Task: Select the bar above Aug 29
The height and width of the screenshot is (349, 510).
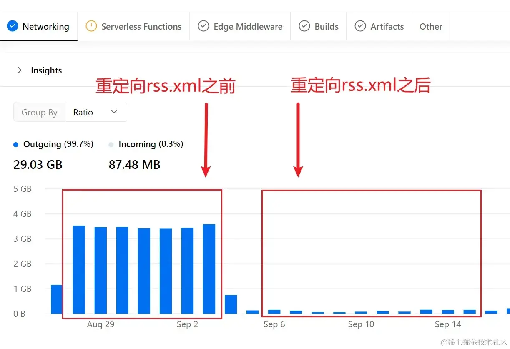Action: coord(100,270)
